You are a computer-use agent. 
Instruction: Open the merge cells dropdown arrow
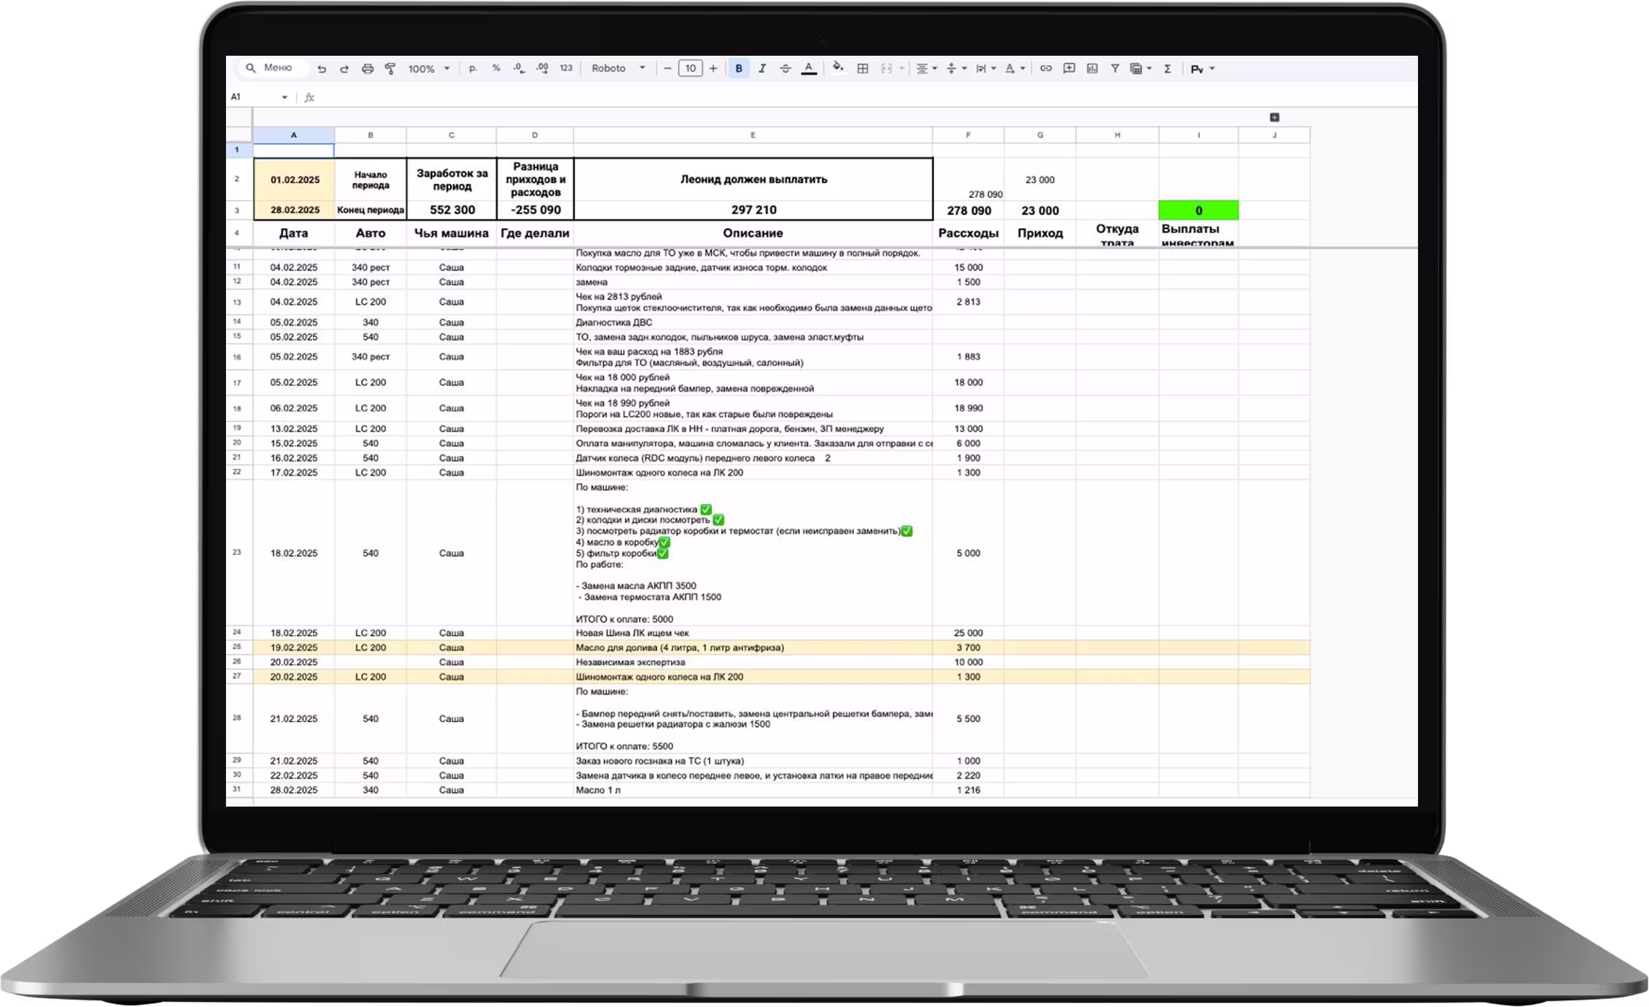(902, 68)
